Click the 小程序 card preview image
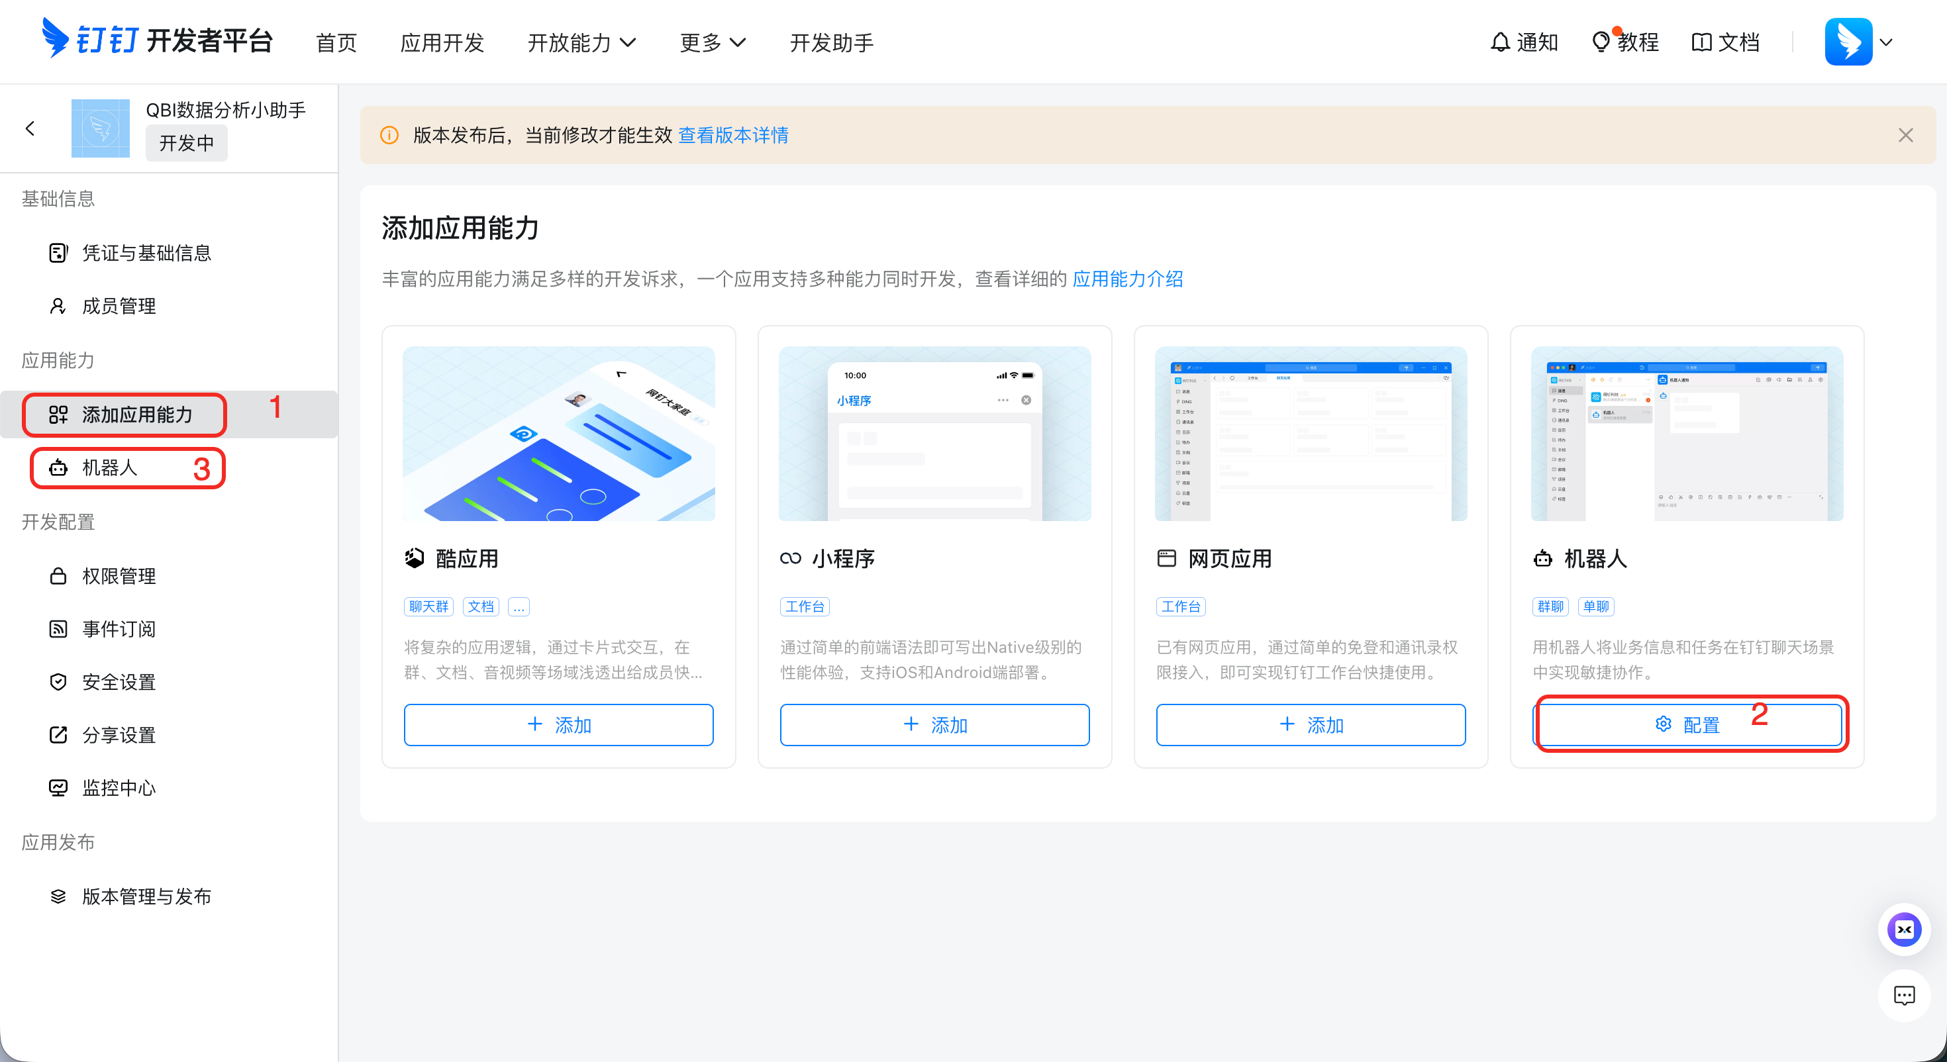Screen dimensions: 1947x1062 point(934,434)
